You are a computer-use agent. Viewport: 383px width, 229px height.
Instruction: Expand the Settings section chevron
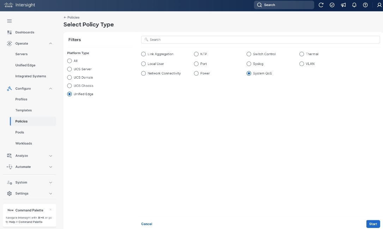50,194
